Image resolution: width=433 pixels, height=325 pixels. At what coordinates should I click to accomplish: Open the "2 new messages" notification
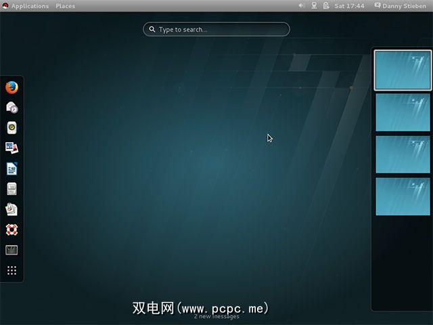216,316
